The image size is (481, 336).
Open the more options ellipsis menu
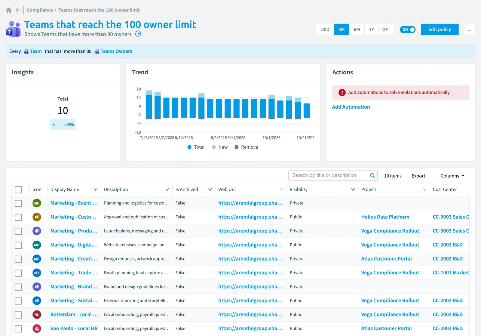470,29
